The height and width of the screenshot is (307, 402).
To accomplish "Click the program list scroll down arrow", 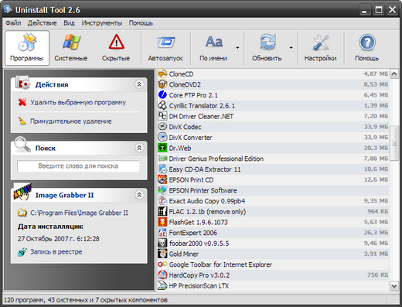I will coord(394,286).
